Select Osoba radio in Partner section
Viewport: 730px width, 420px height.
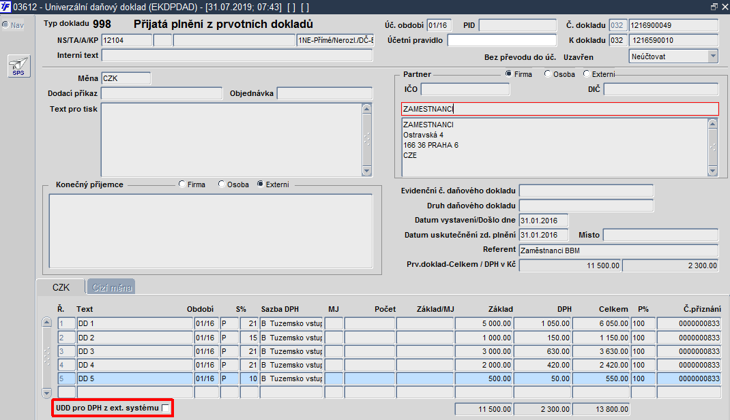click(x=548, y=74)
